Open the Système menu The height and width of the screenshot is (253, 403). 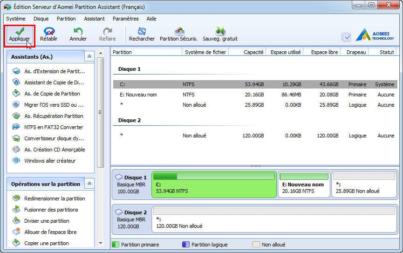(16, 19)
